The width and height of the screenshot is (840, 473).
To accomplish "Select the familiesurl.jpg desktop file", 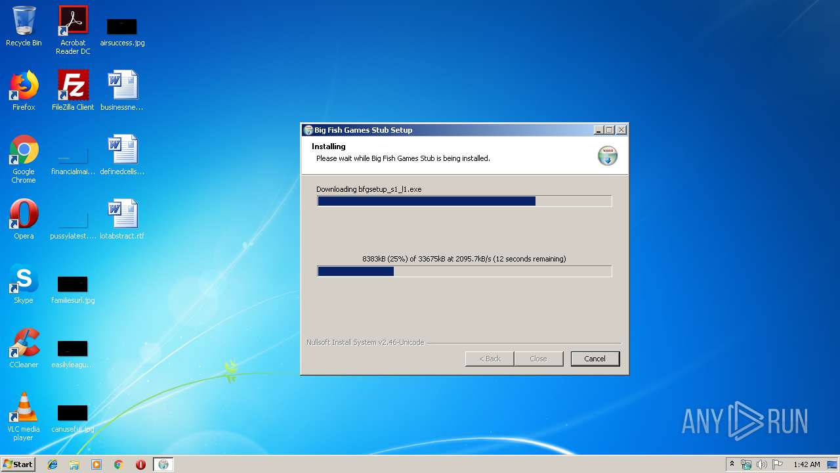I will coord(73,290).
